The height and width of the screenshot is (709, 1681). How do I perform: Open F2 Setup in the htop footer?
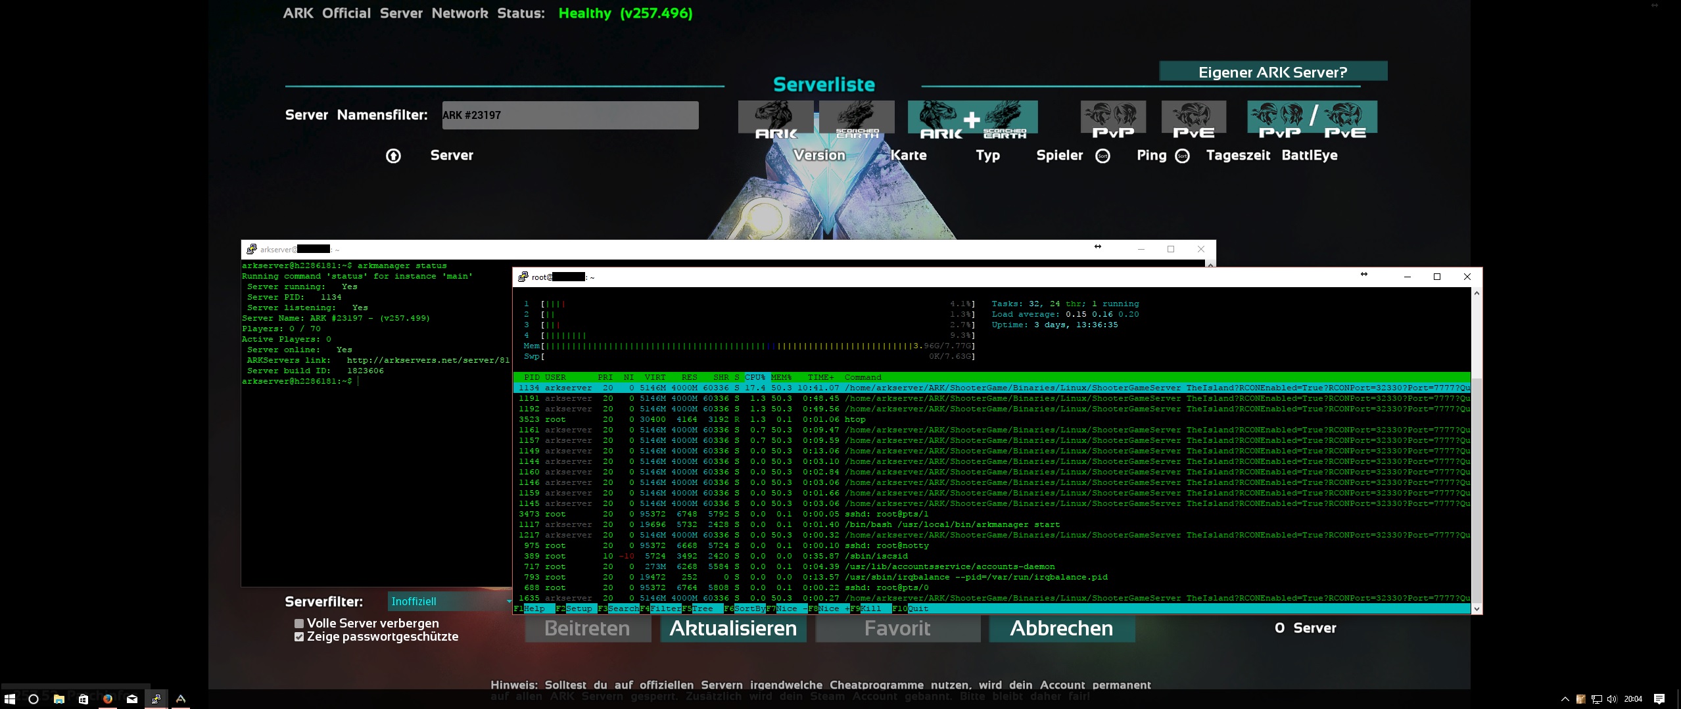click(x=577, y=608)
